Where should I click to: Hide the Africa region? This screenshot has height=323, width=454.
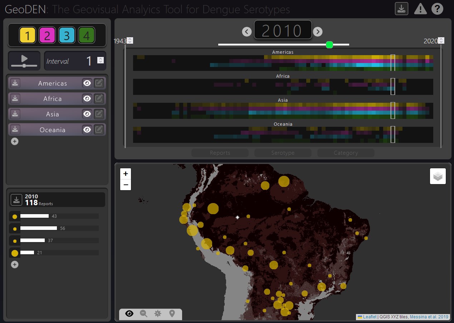(87, 98)
